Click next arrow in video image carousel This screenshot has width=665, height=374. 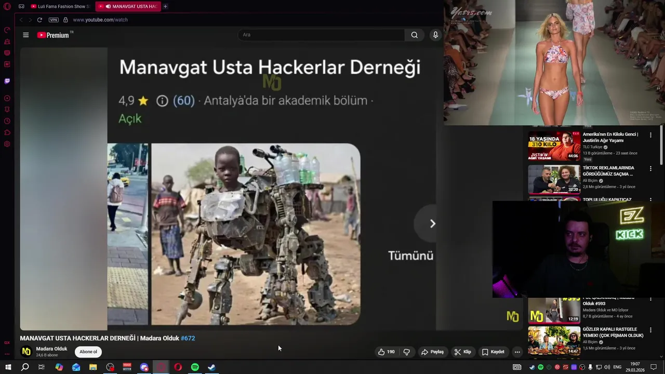(x=432, y=223)
